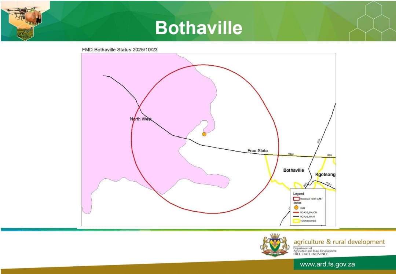Click the red buffer symbol in legend
Screen dimensions: 396x274
tap(296, 198)
